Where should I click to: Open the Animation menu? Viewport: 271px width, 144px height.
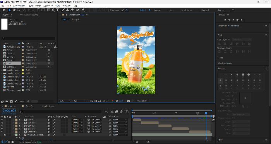pyautogui.click(x=48, y=6)
